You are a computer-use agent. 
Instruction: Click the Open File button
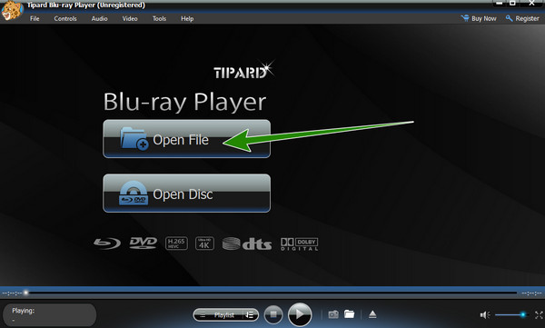(186, 139)
